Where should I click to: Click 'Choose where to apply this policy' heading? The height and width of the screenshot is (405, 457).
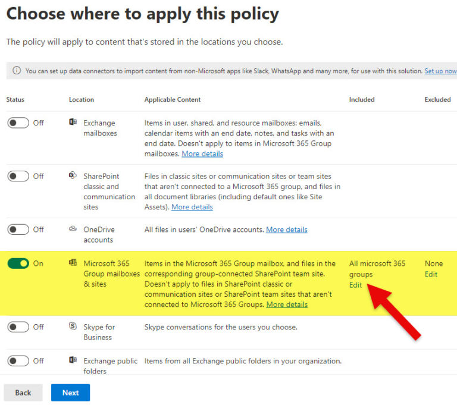[143, 14]
